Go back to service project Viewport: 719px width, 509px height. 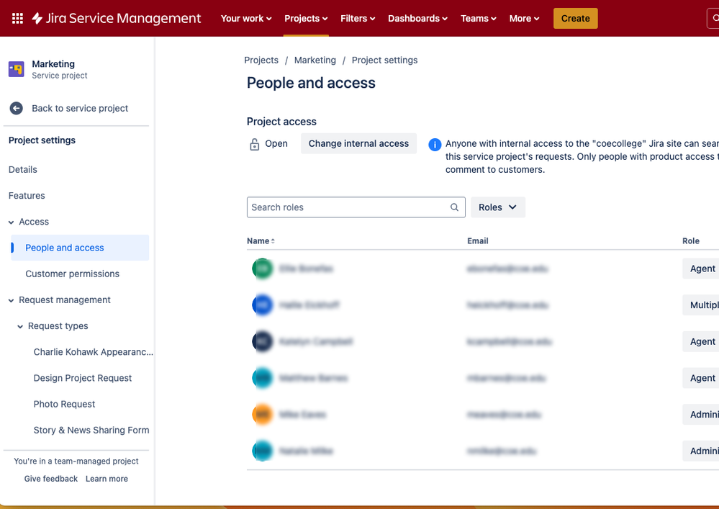[x=80, y=108]
